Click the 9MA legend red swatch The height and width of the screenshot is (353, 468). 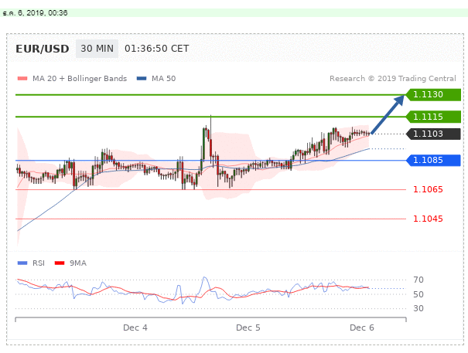(60, 263)
